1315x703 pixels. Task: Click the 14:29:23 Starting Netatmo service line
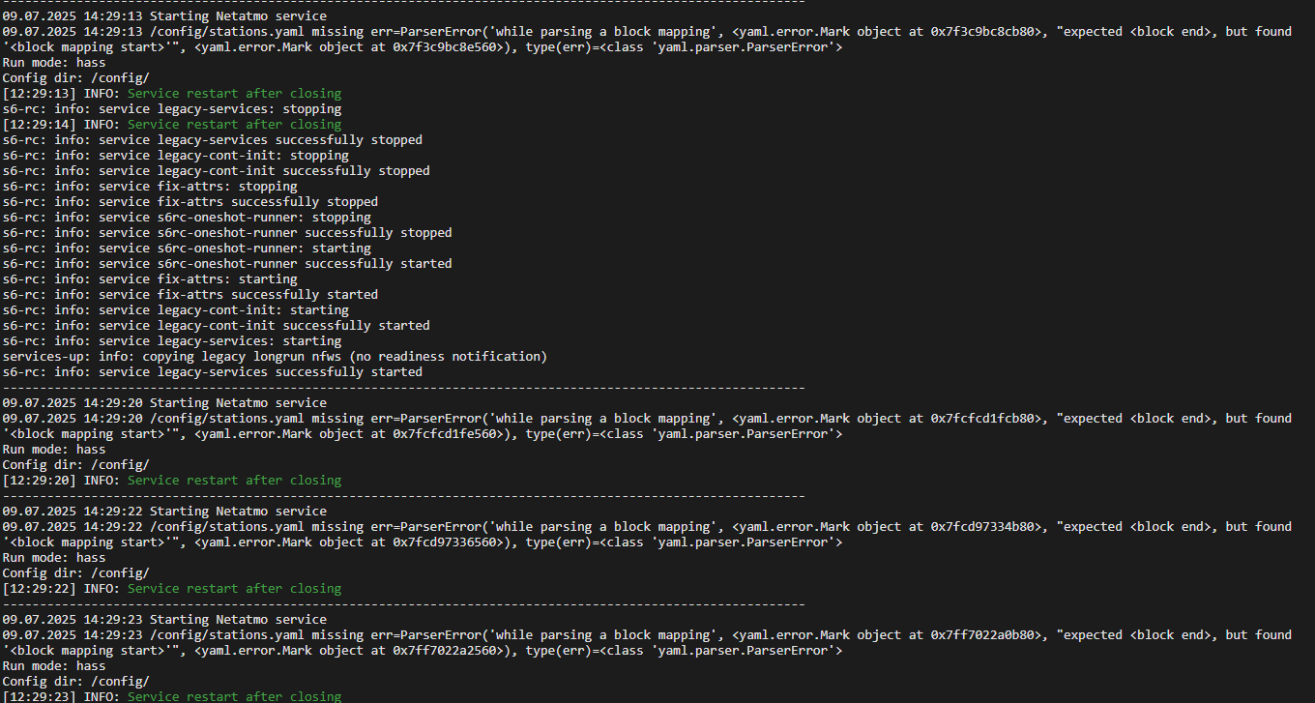(x=164, y=620)
